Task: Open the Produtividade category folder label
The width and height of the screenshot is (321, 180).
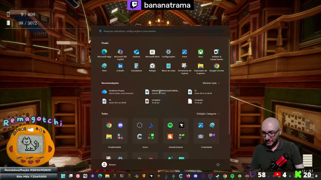Action: (115, 147)
